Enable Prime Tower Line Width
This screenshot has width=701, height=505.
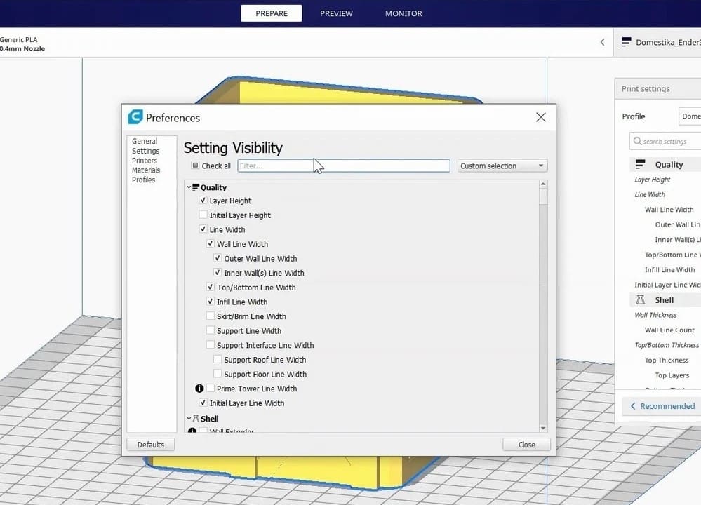point(210,389)
